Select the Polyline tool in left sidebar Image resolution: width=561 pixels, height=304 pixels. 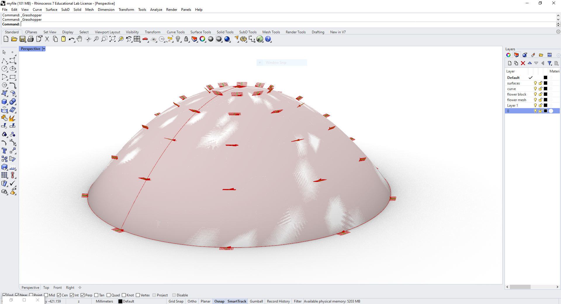coord(4,61)
